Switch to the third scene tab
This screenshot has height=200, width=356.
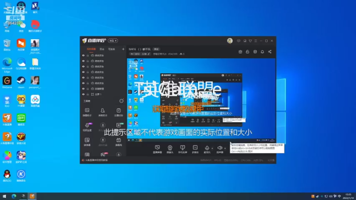[x=112, y=49]
